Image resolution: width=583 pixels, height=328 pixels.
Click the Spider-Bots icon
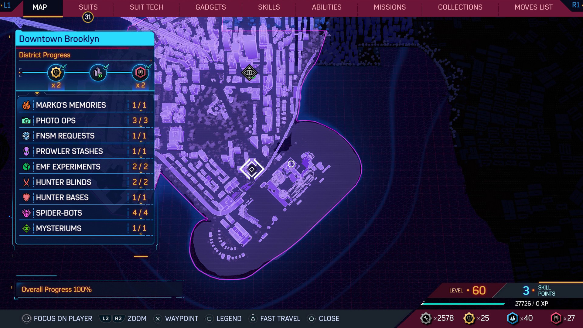27,213
